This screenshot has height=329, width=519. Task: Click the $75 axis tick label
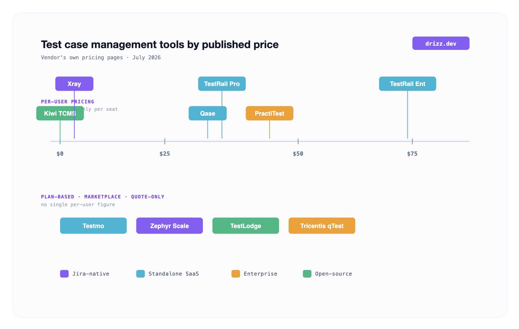[412, 154]
